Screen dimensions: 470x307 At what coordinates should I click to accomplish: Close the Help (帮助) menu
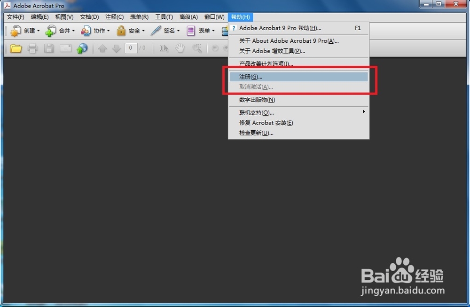coord(240,17)
